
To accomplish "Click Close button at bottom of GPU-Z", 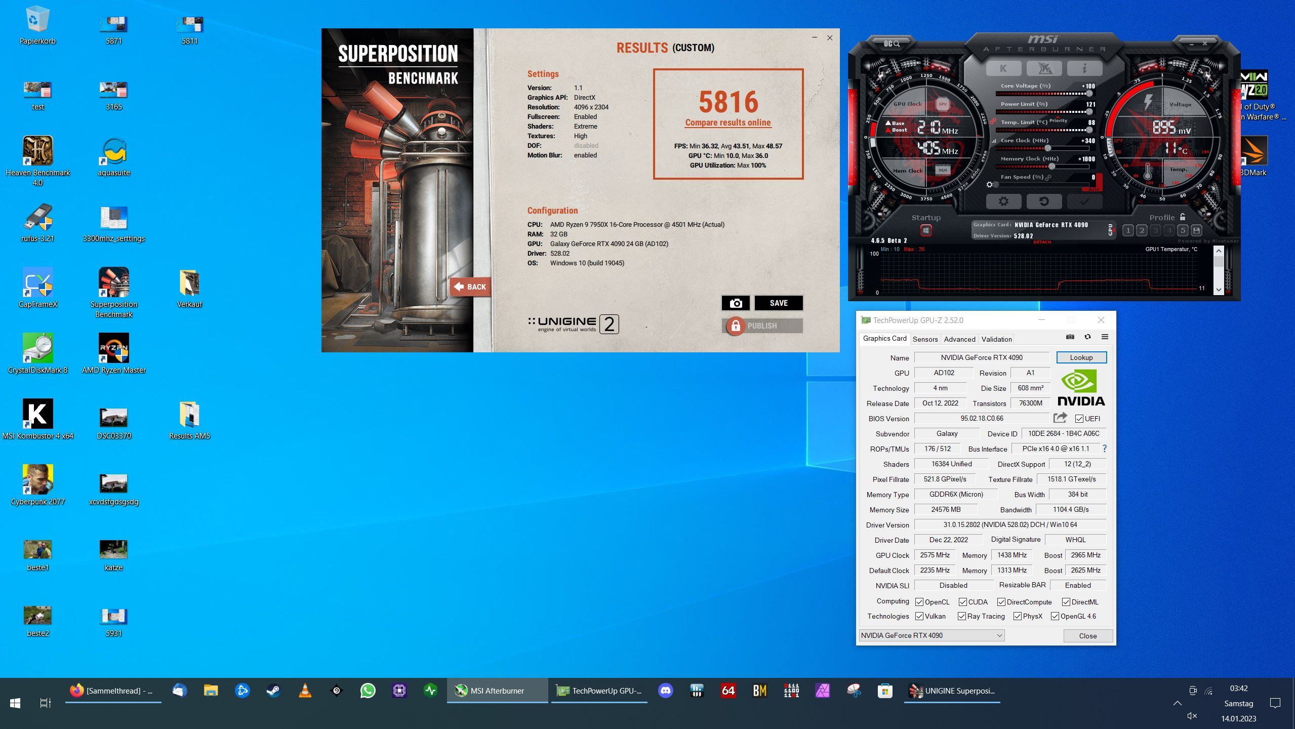I will [1088, 636].
